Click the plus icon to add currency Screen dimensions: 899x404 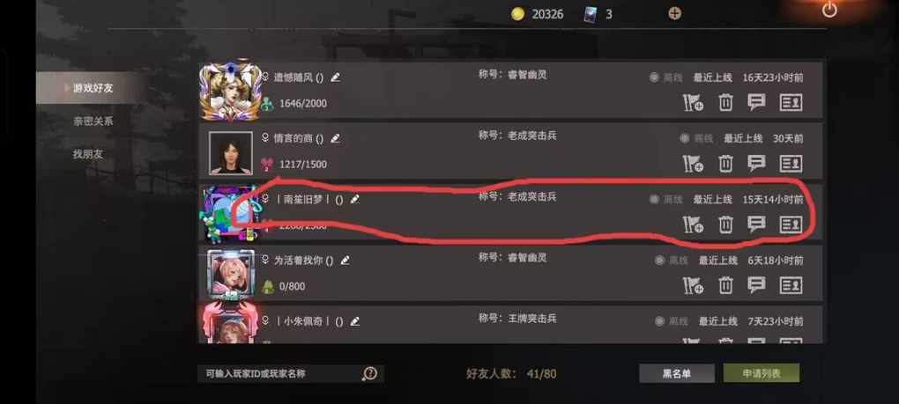point(675,14)
